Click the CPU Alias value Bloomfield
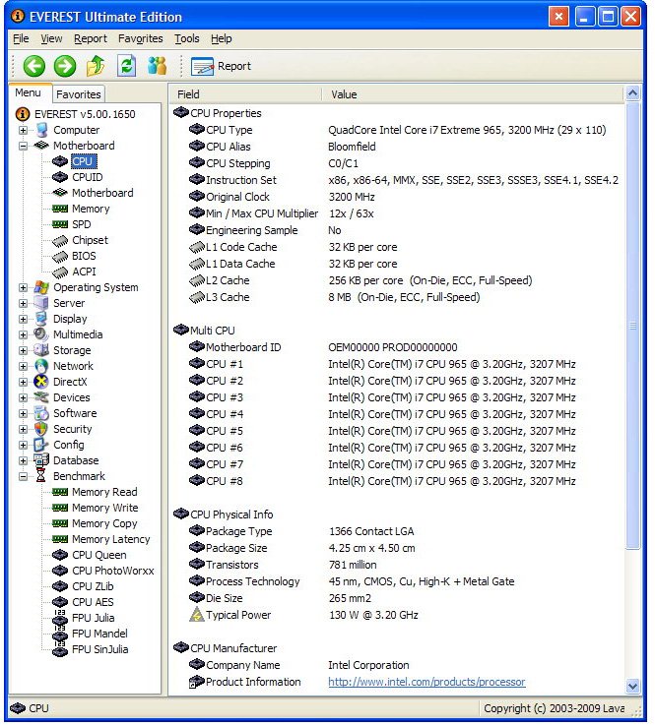This screenshot has width=655, height=726. [x=352, y=147]
